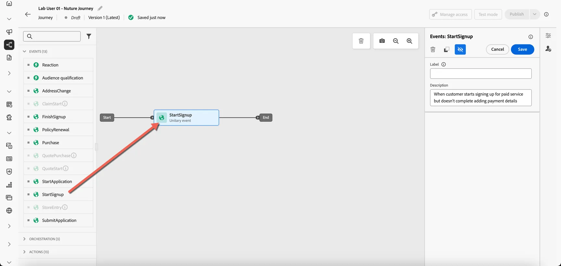Open the journey properties sliders icon
Image resolution: width=561 pixels, height=266 pixels.
pos(548,36)
